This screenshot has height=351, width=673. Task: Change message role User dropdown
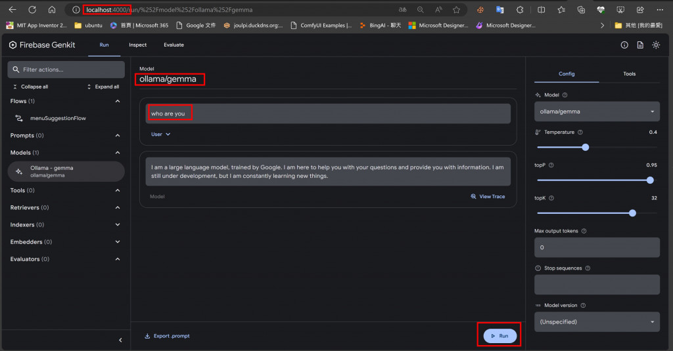[x=160, y=134]
